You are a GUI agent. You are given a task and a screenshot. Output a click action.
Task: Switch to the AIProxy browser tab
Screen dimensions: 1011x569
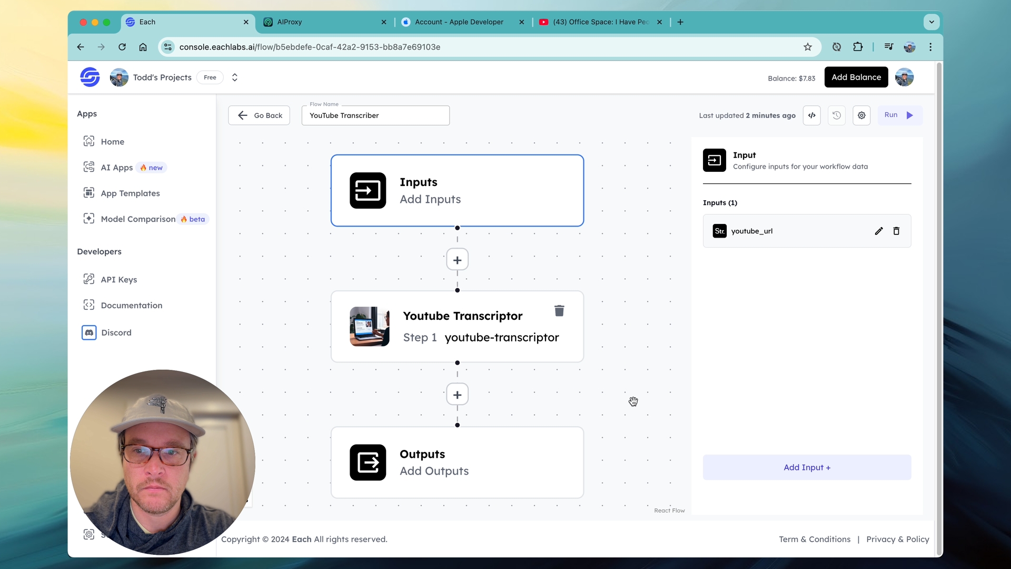point(324,22)
